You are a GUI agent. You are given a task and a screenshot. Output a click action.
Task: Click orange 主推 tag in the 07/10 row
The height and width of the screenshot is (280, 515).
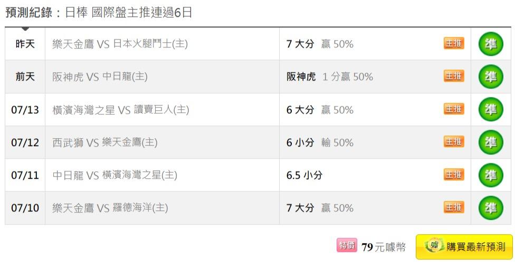(454, 207)
